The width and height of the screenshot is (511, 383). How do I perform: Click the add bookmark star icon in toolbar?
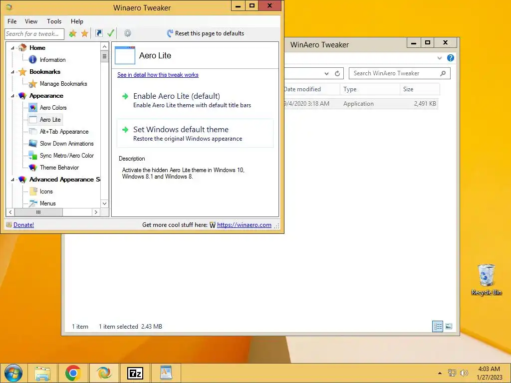click(73, 33)
